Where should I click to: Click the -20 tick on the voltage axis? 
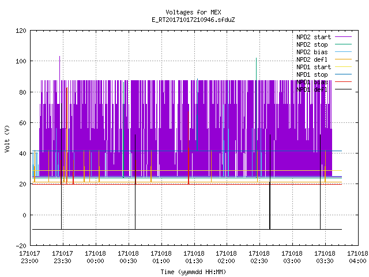click(21, 246)
